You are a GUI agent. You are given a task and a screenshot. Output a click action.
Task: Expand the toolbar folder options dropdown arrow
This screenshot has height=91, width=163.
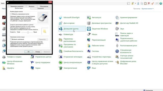(135, 3)
